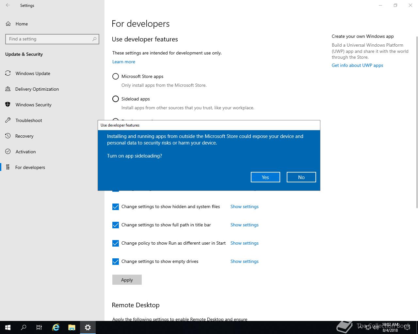418x334 pixels.
Task: Show settings for full path in title bar
Action: (245, 225)
